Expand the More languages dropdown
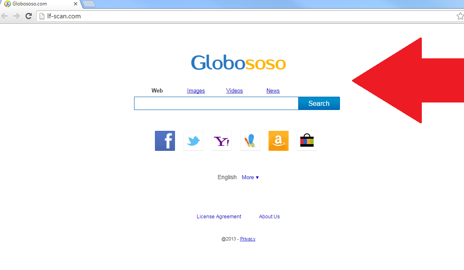This screenshot has width=464, height=270. pos(250,177)
